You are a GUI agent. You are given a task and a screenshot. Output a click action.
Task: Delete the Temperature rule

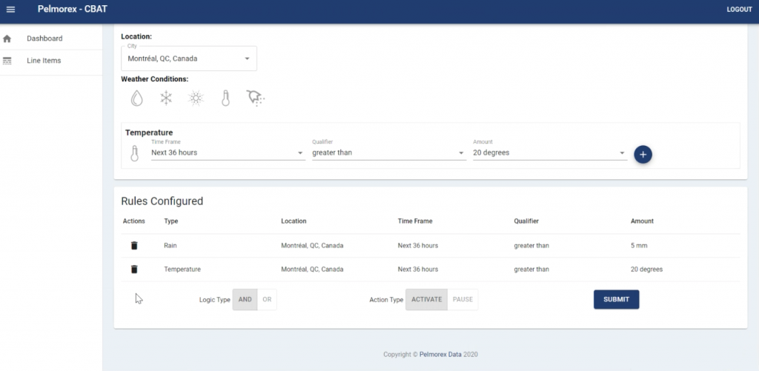pos(134,270)
